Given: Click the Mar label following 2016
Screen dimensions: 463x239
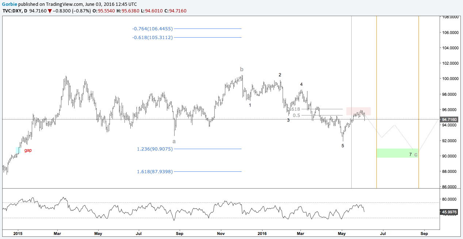Looking at the screenshot, I should (x=301, y=233).
